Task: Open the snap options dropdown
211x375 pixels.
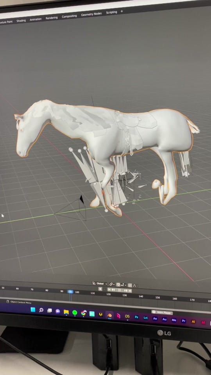Action: (x=124, y=285)
